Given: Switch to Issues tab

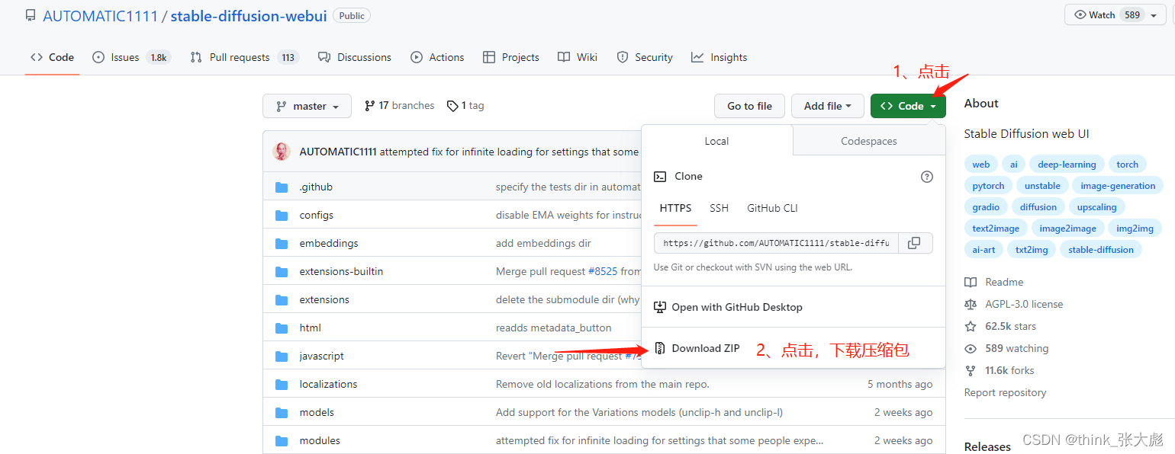Looking at the screenshot, I should (x=131, y=57).
